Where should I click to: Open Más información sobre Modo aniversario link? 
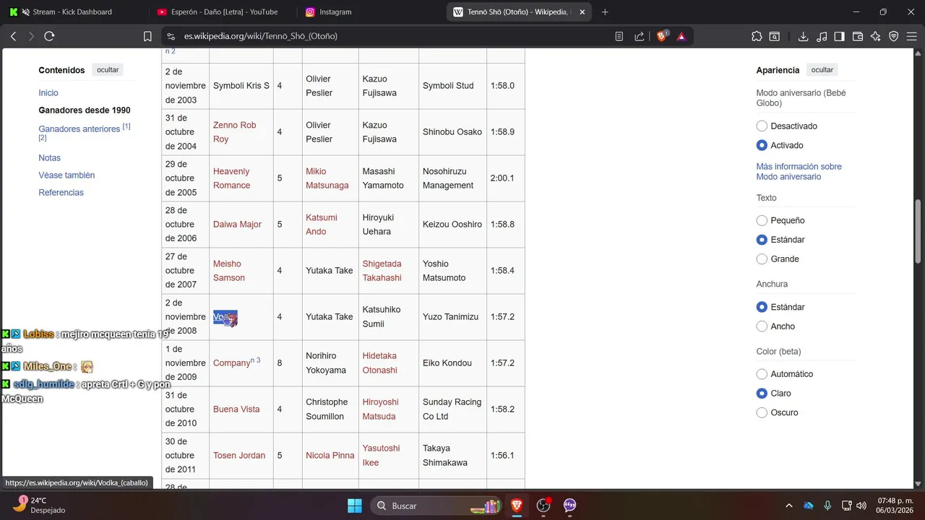[x=799, y=171]
